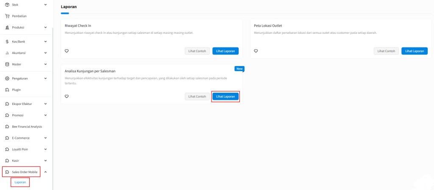The height and width of the screenshot is (190, 434).
Task: Click the Bee Financial Analysis puzzle icon
Action: point(8,127)
